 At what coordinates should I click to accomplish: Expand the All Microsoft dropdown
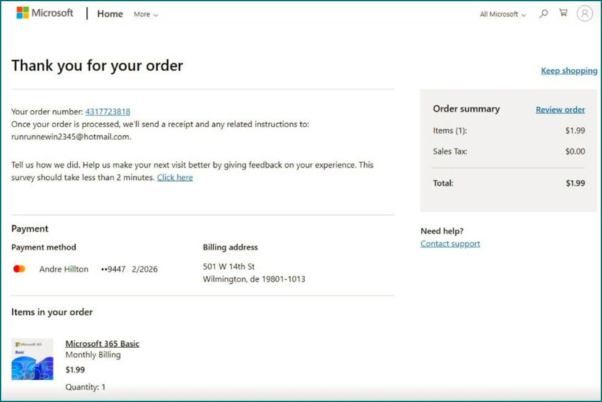[x=503, y=14]
